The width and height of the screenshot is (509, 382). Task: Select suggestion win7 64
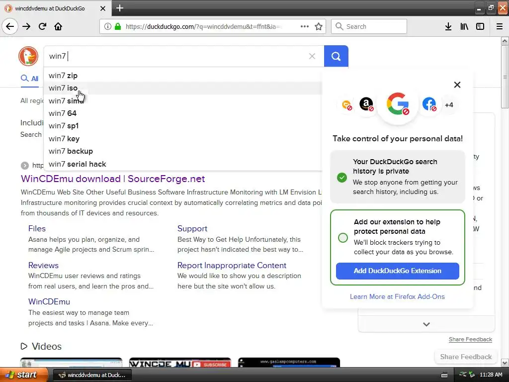pos(183,113)
